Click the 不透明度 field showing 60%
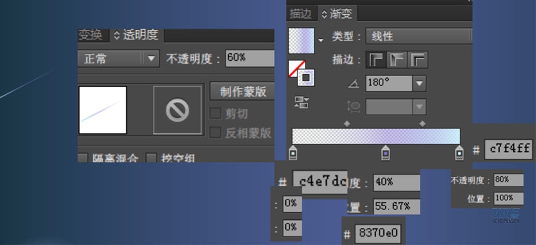536x245 pixels. click(250, 58)
